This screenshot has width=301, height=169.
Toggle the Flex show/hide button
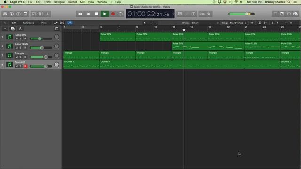click(62, 23)
